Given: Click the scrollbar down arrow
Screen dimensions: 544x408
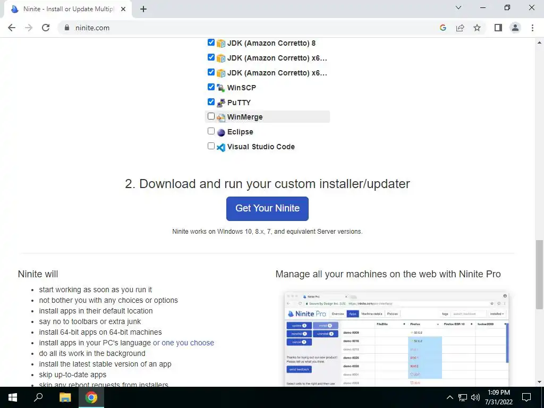Looking at the screenshot, I should click(539, 382).
